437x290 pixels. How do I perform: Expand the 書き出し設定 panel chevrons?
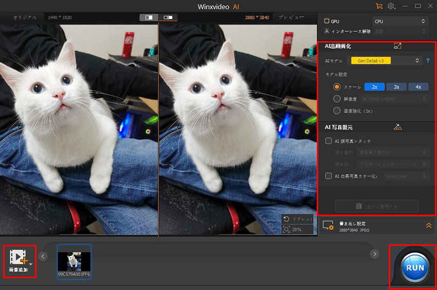[429, 225]
